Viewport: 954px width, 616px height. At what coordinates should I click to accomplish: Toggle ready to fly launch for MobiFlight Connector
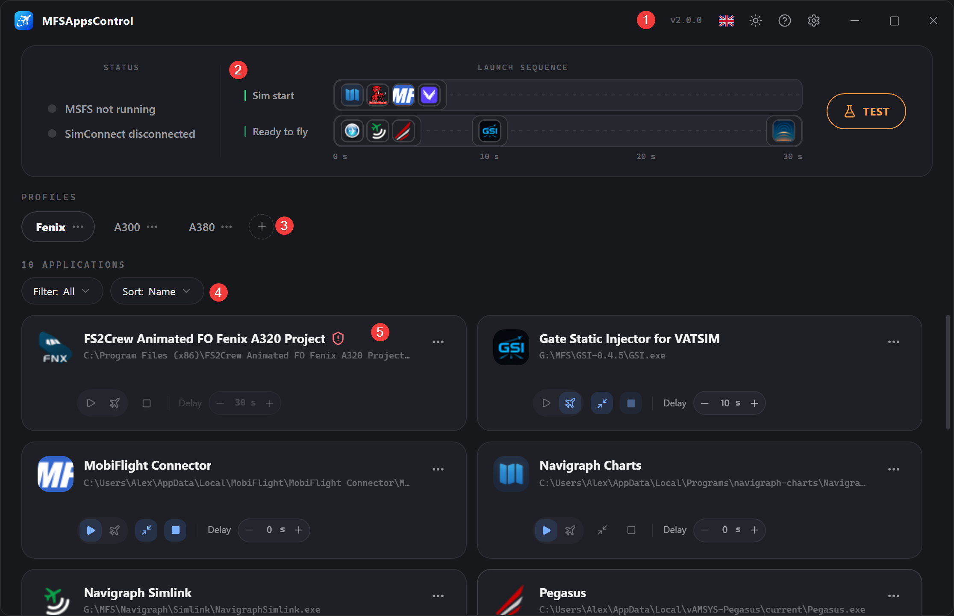click(x=115, y=530)
